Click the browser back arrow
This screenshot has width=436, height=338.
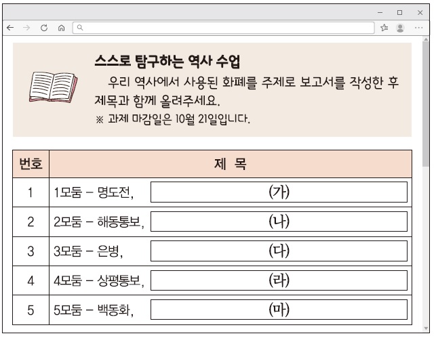pos(9,28)
